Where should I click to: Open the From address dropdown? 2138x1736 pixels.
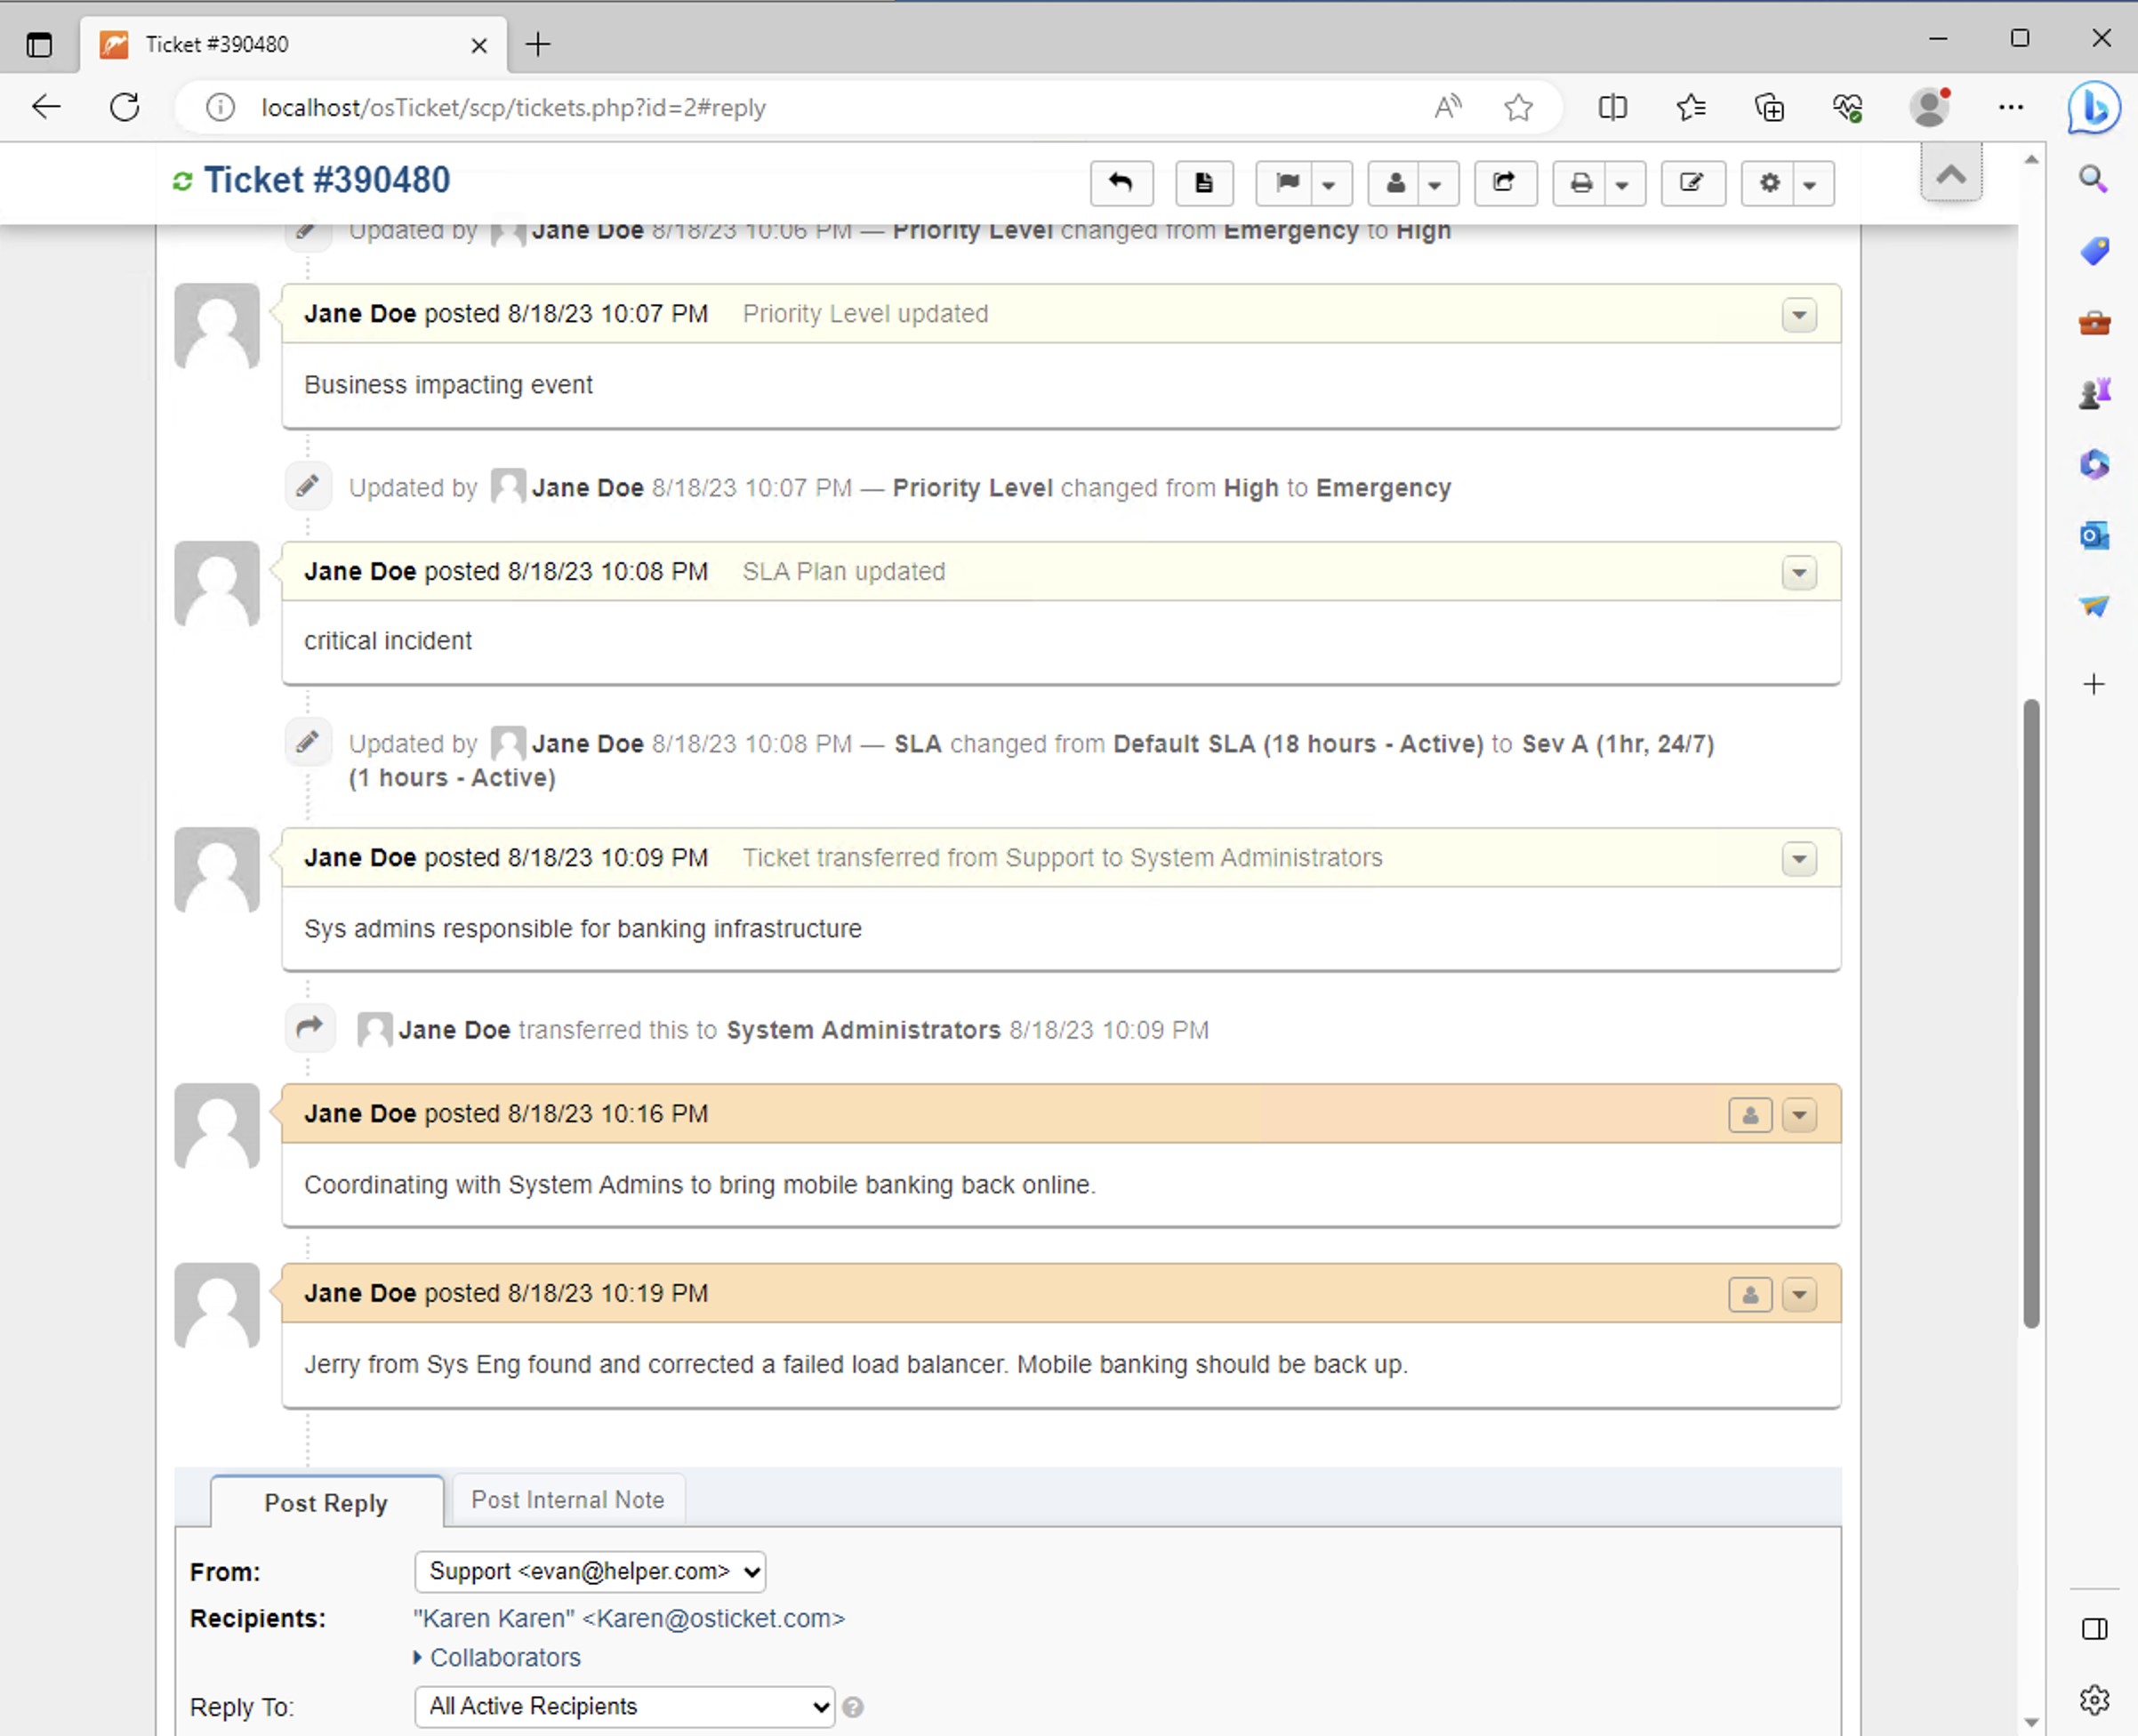589,1571
